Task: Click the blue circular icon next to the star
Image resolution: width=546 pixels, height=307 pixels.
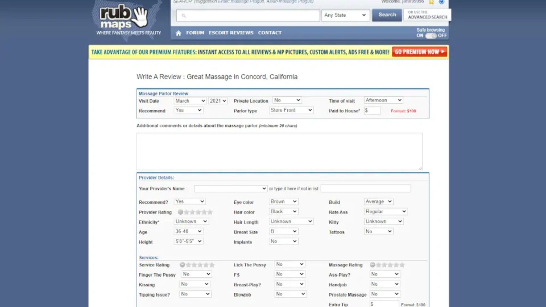Action: 441,2
